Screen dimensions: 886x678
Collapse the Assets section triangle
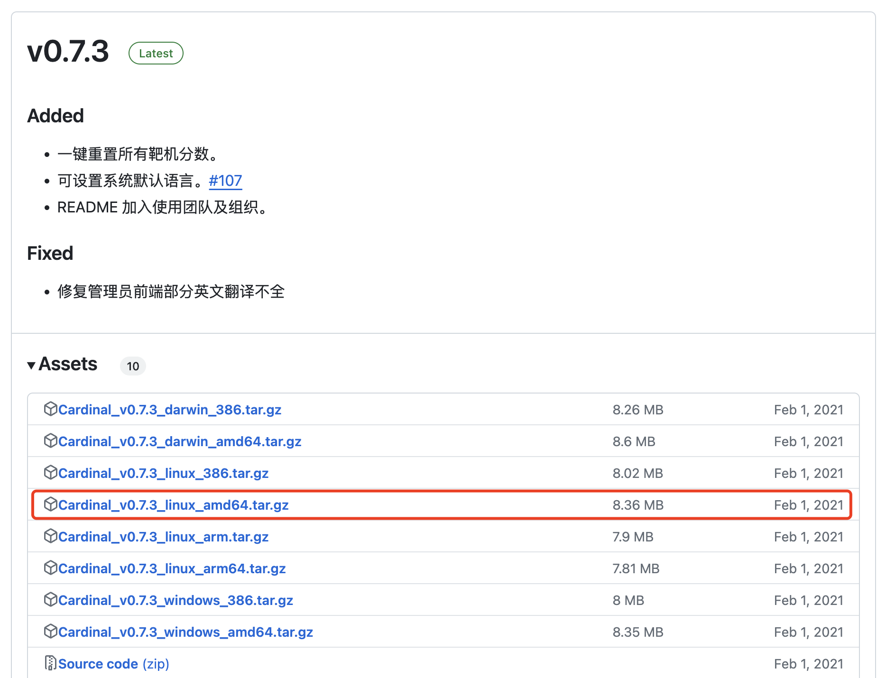(x=31, y=366)
